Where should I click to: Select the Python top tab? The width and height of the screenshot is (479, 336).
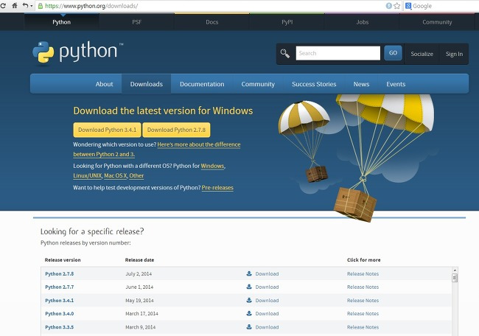pyautogui.click(x=61, y=22)
